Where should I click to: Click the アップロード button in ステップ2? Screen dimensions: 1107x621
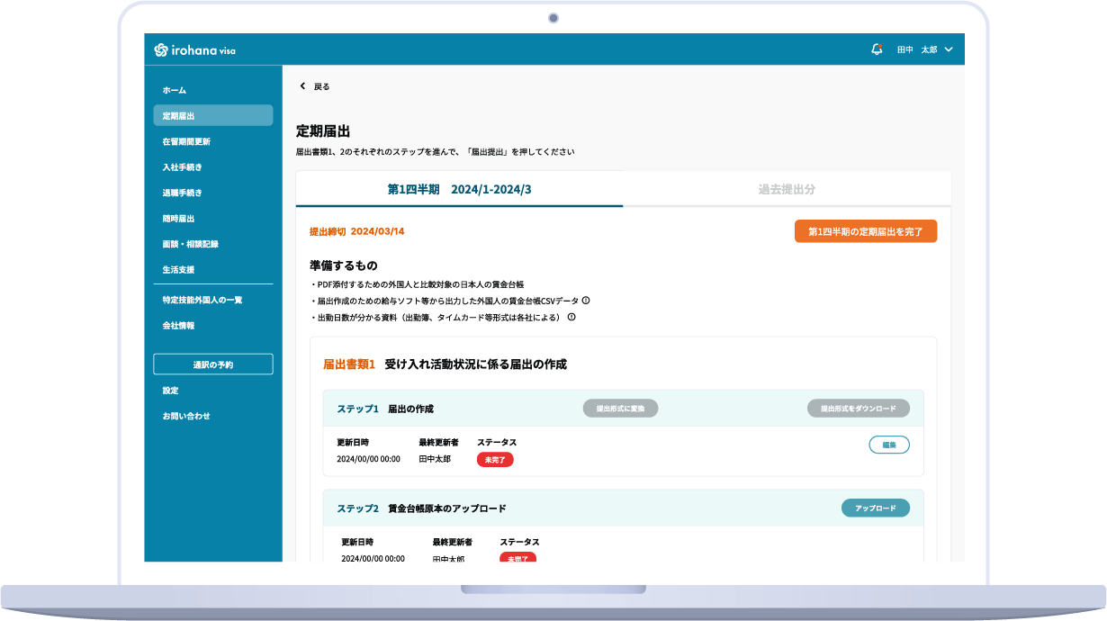coord(876,508)
